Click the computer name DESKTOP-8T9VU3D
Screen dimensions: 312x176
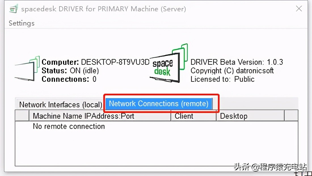click(x=115, y=62)
